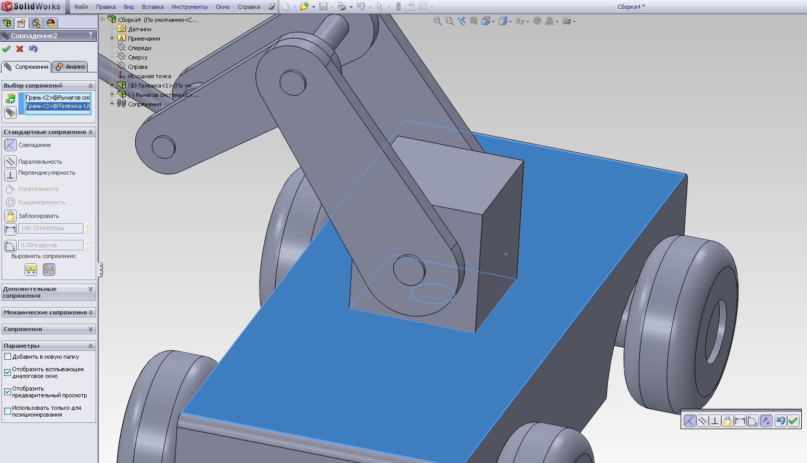807x463 pixels.
Task: Expand the Механические сопряжения section
Action: [90, 312]
